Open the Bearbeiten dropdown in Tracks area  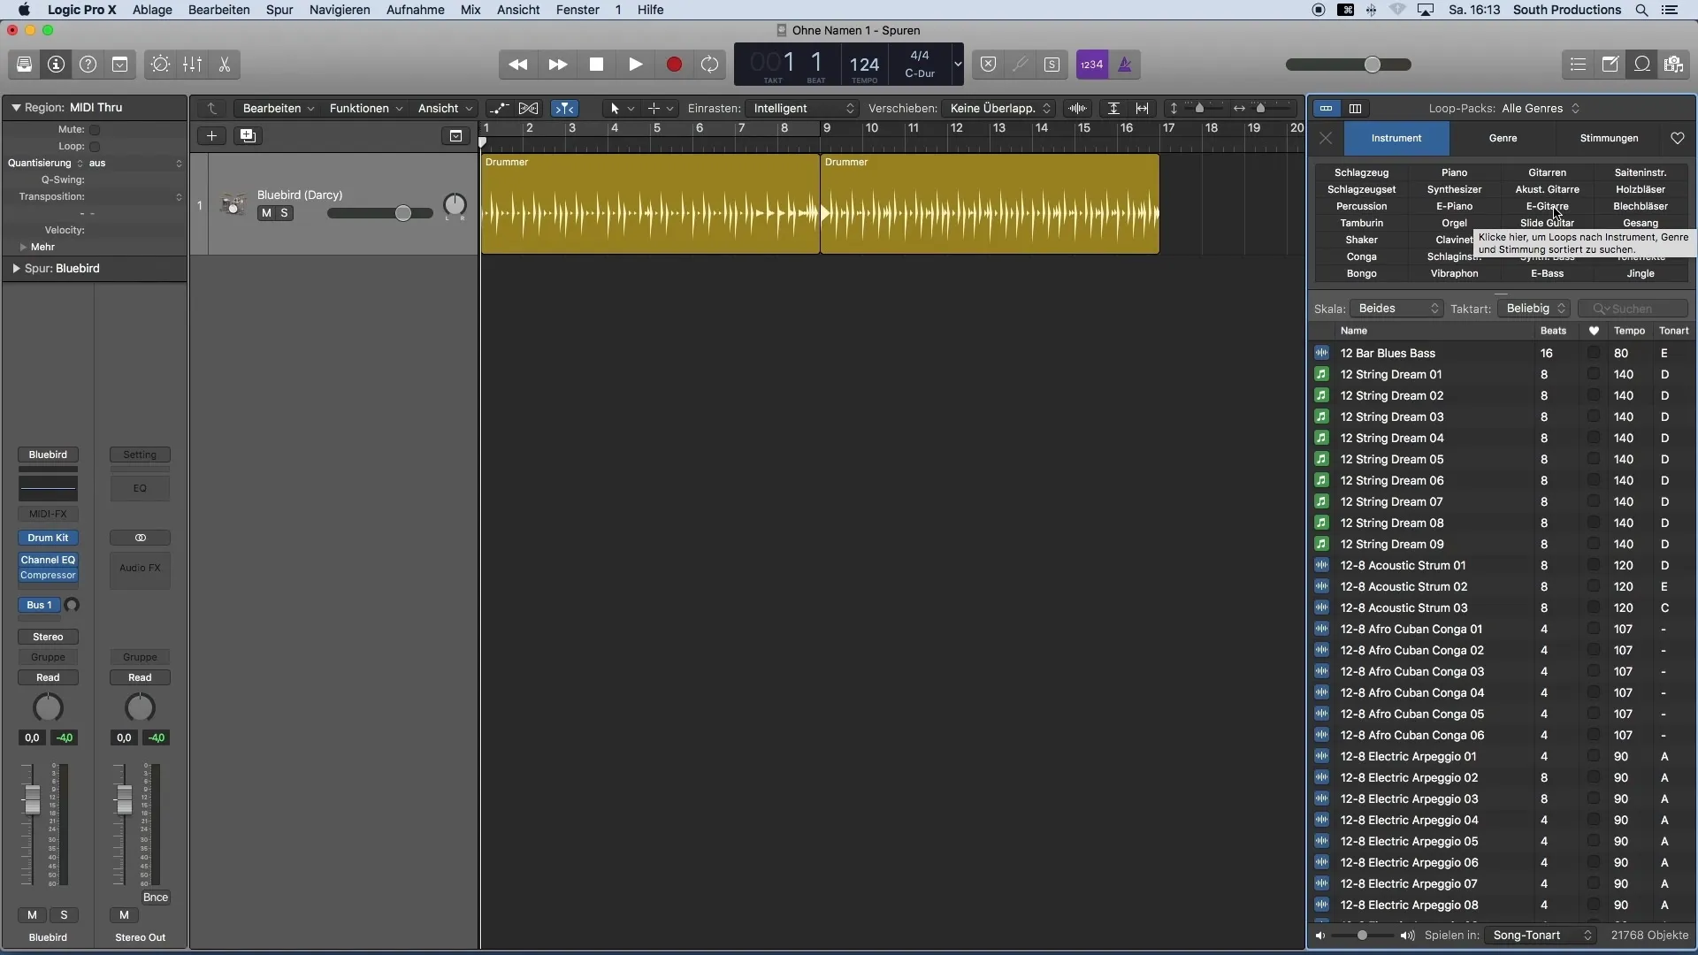[x=278, y=108]
